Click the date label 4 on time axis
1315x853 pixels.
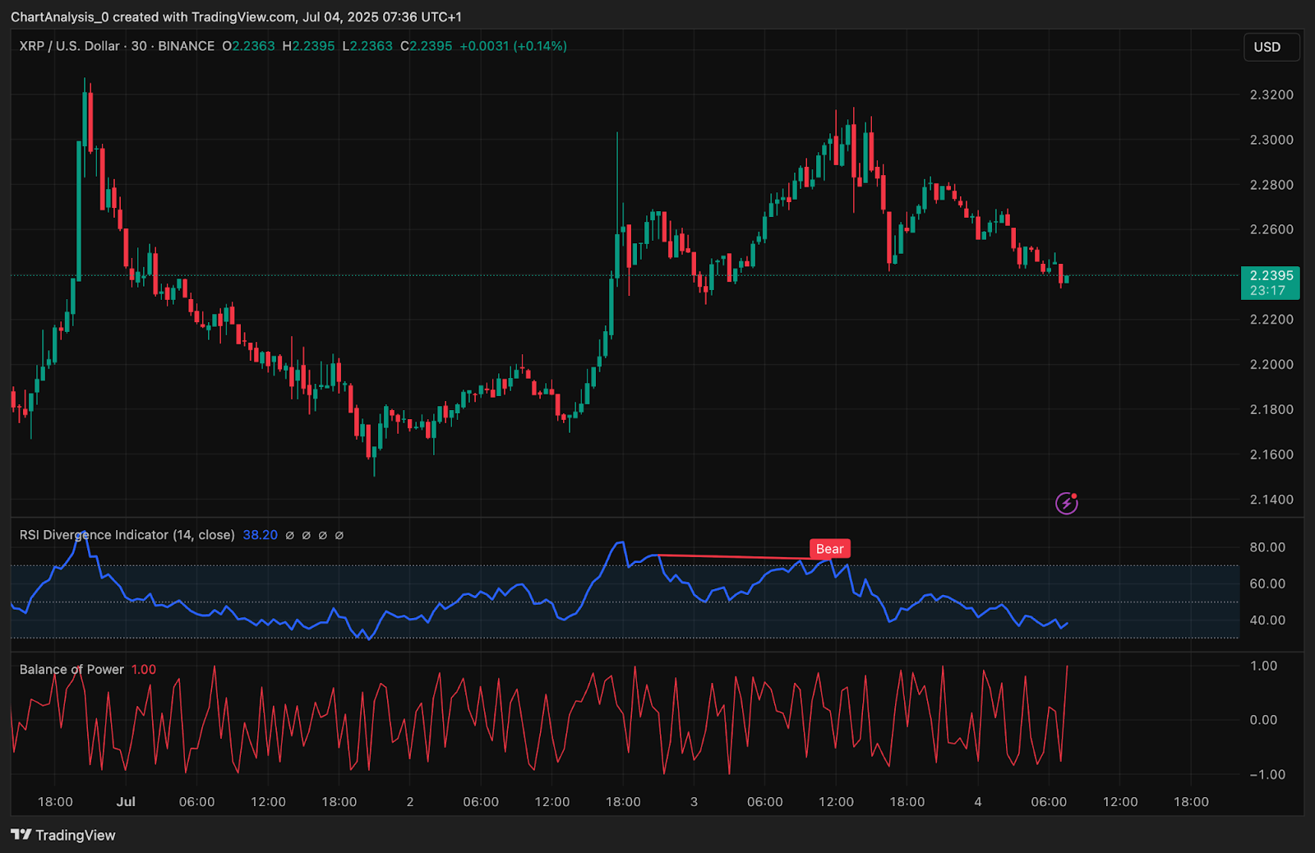point(977,801)
